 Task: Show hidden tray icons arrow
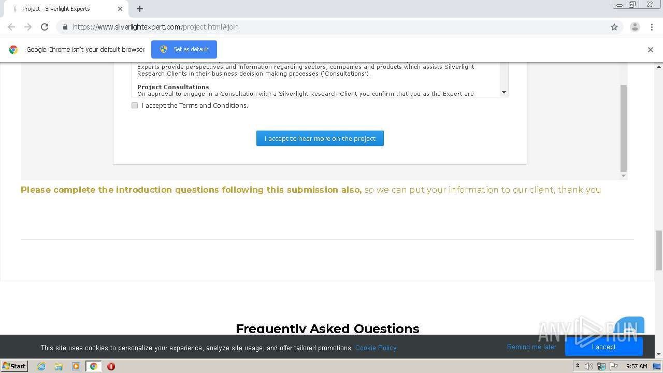(578, 366)
